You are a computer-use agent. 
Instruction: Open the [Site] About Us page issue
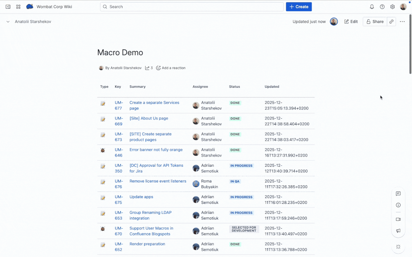[149, 118]
